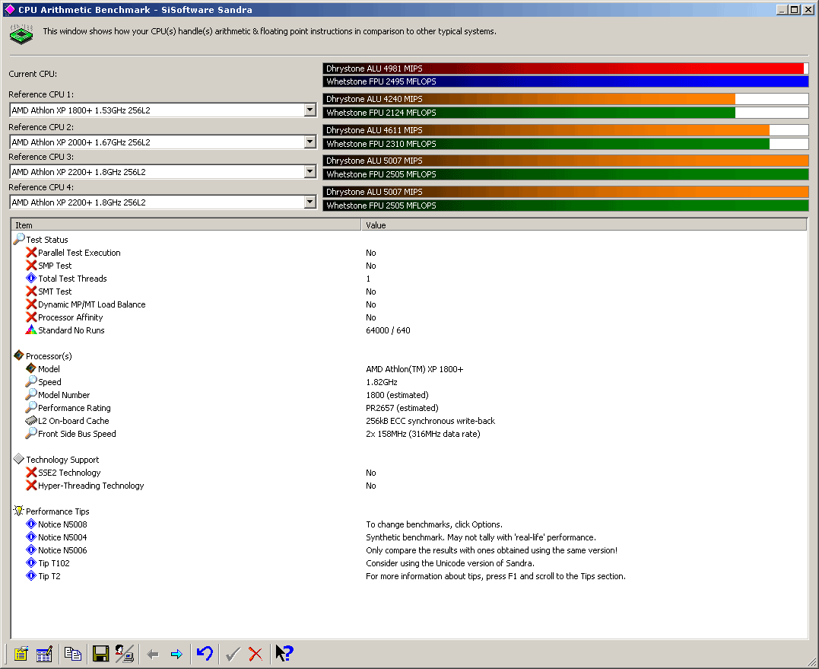The width and height of the screenshot is (819, 669).
Task: Click the 'Current CPU:' label
Action: pos(33,74)
